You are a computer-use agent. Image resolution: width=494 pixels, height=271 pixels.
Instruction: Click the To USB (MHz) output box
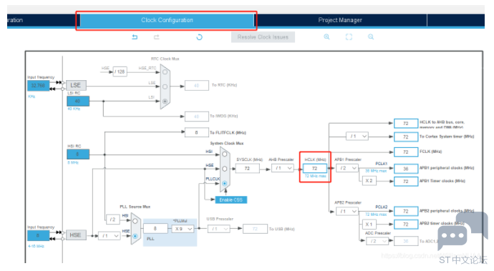coord(255,229)
